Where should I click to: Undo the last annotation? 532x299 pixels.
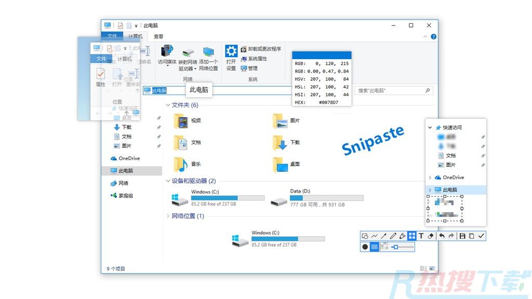(442, 236)
